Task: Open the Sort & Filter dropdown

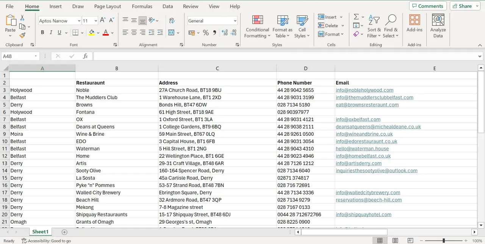Action: point(374,26)
